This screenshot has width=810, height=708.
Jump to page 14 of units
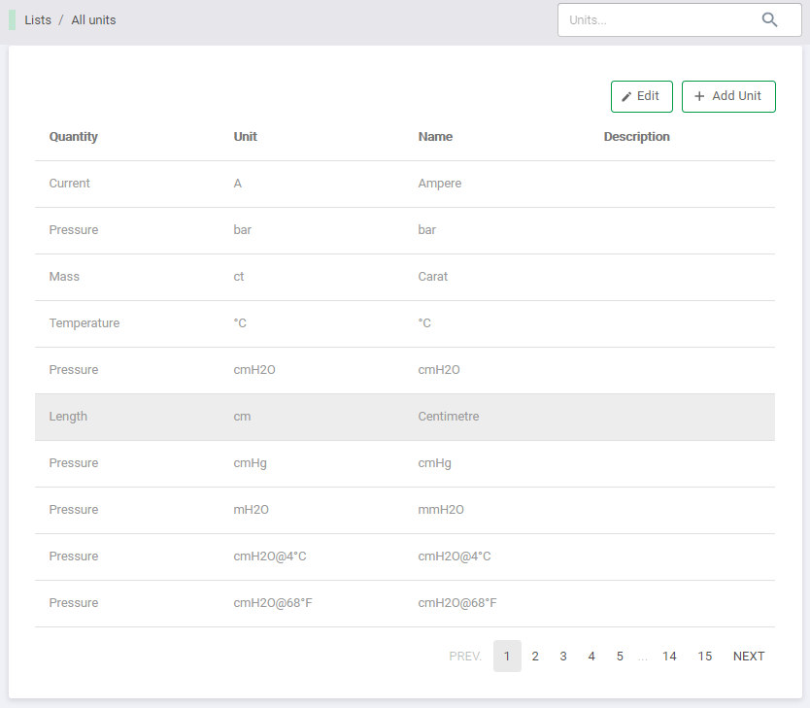[x=669, y=657]
